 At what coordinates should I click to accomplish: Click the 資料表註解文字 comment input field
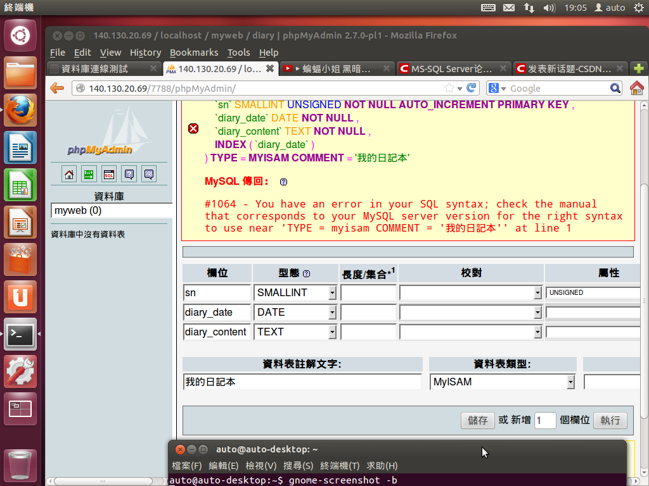pyautogui.click(x=302, y=382)
